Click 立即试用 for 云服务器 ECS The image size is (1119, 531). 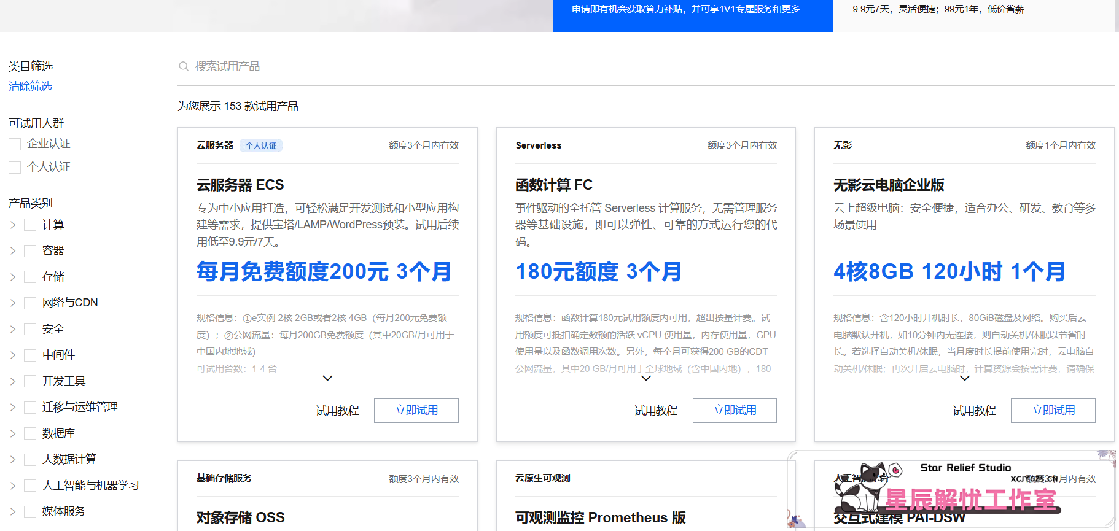[x=416, y=411]
